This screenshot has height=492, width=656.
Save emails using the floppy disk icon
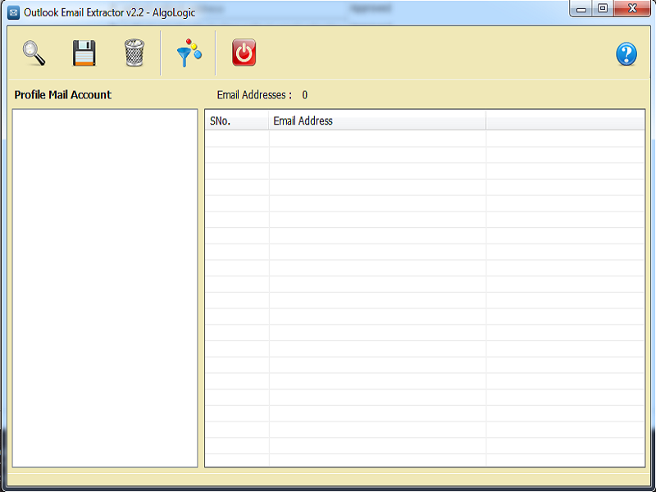point(84,52)
